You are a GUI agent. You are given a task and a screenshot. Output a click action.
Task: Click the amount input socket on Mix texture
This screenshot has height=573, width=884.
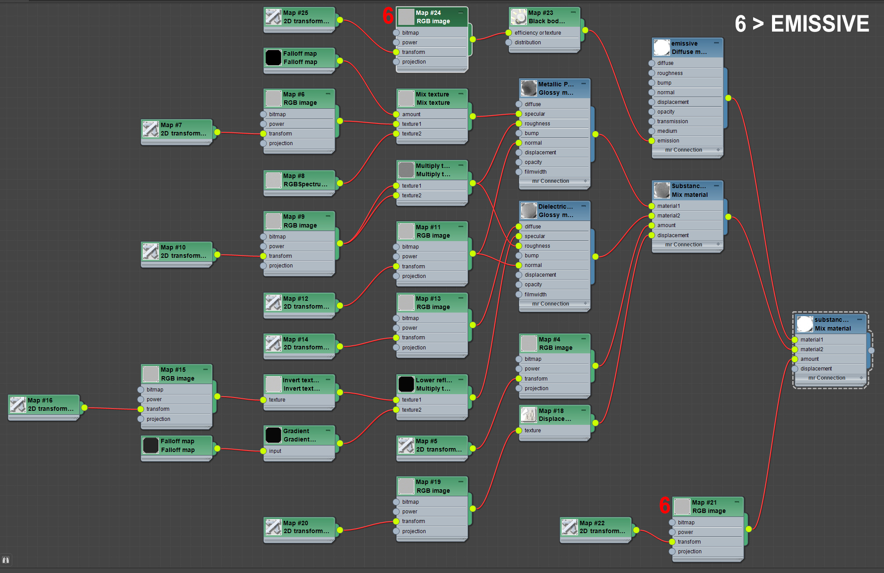[396, 114]
